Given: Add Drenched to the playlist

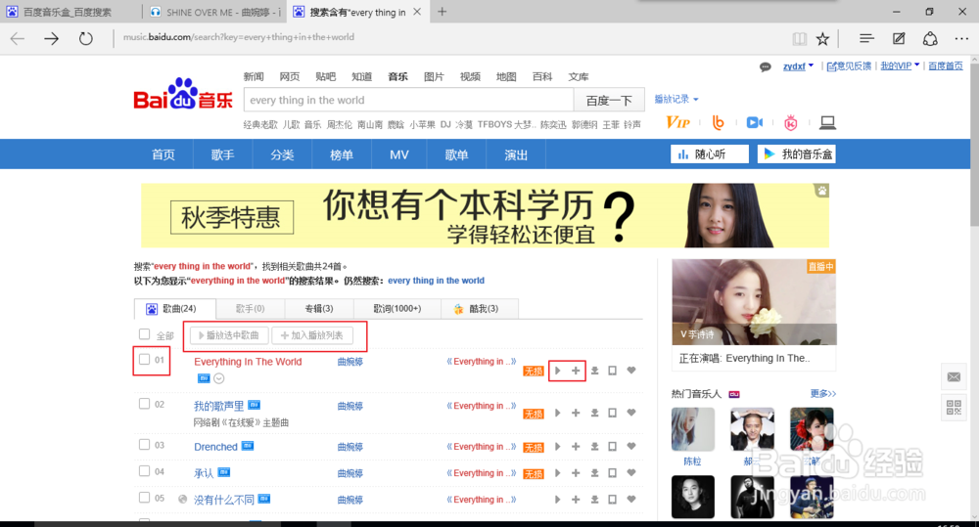Looking at the screenshot, I should [576, 447].
